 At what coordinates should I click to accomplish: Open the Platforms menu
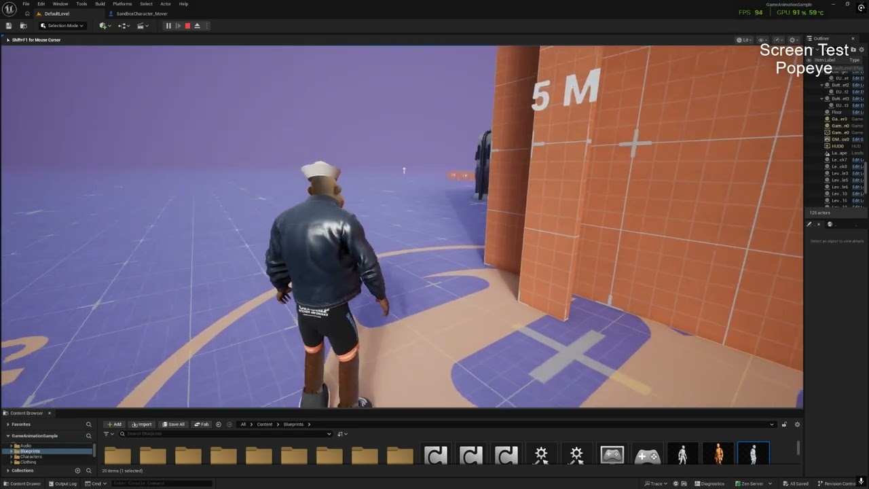(122, 4)
